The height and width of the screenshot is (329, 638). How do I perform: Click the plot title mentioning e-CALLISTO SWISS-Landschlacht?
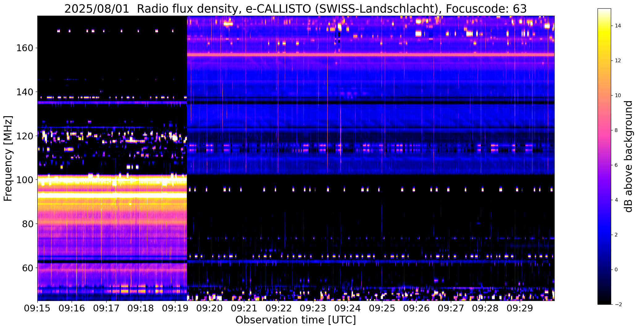296,9
